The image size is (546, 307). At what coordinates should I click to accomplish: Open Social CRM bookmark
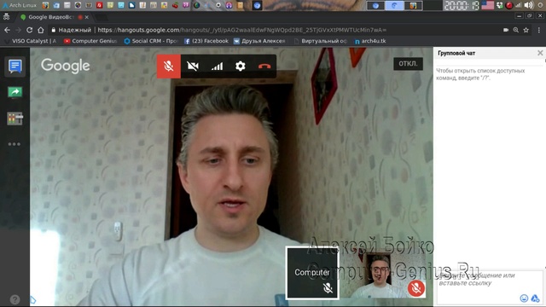click(x=151, y=41)
